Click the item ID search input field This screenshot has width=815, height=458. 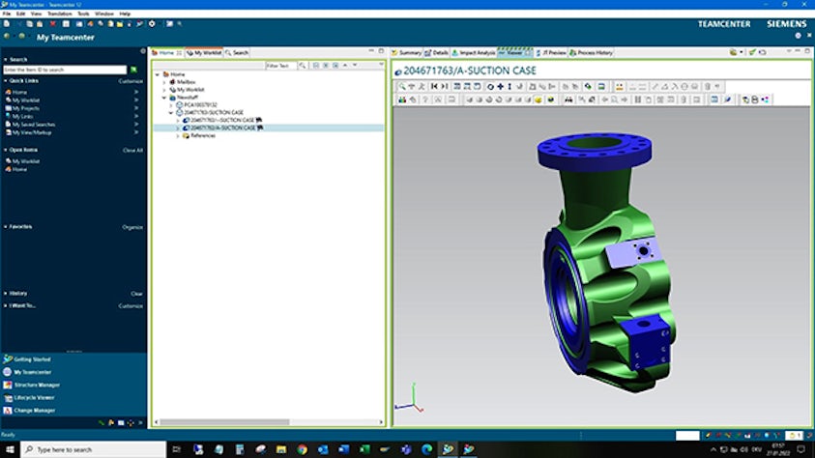[65, 69]
